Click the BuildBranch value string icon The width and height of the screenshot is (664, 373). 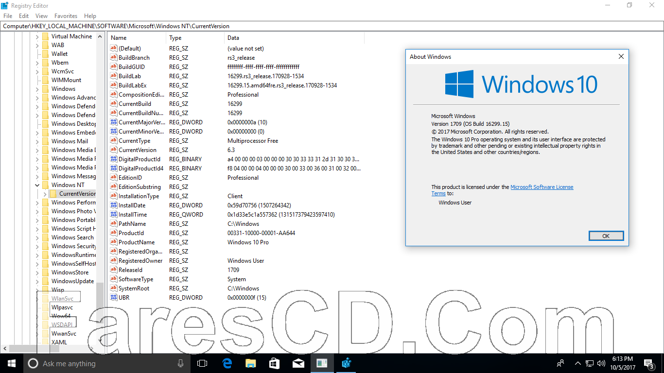114,58
